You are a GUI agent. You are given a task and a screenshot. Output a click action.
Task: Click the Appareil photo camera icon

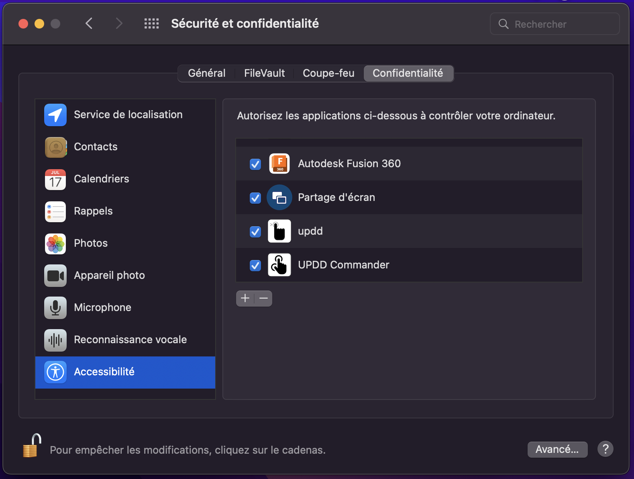[x=55, y=276]
